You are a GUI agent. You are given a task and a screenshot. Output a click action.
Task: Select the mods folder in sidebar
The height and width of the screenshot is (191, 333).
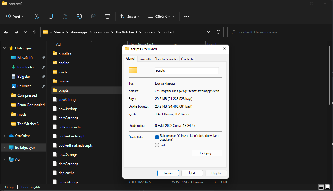pos(22,114)
